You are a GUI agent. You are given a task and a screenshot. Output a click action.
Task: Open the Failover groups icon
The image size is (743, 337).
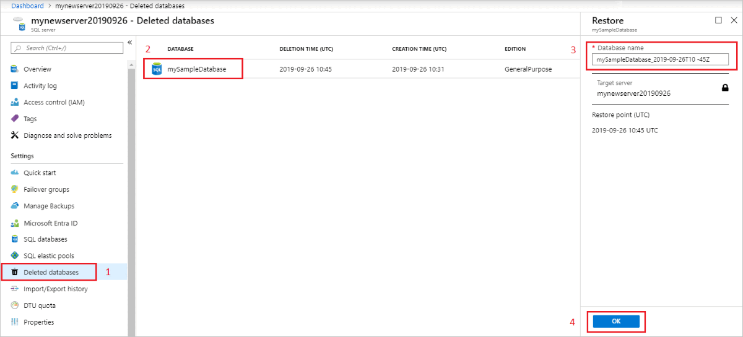(15, 189)
